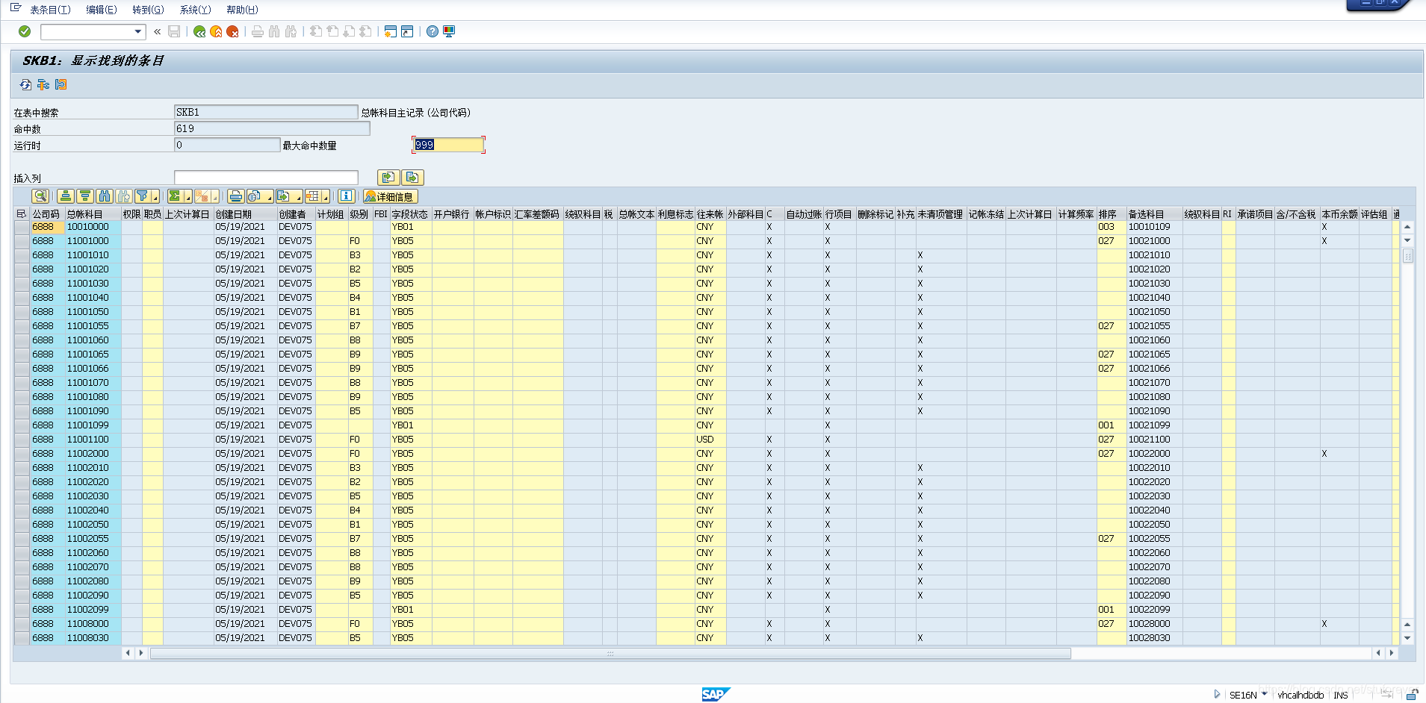Toggle row selector for account 11001099

[x=22, y=425]
